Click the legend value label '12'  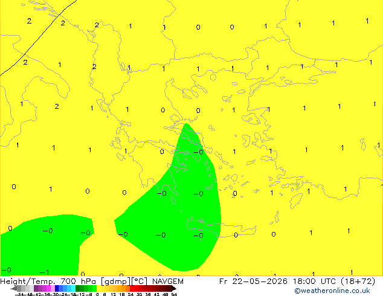(x=114, y=294)
